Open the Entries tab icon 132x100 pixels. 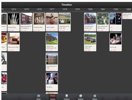(x=39, y=96)
